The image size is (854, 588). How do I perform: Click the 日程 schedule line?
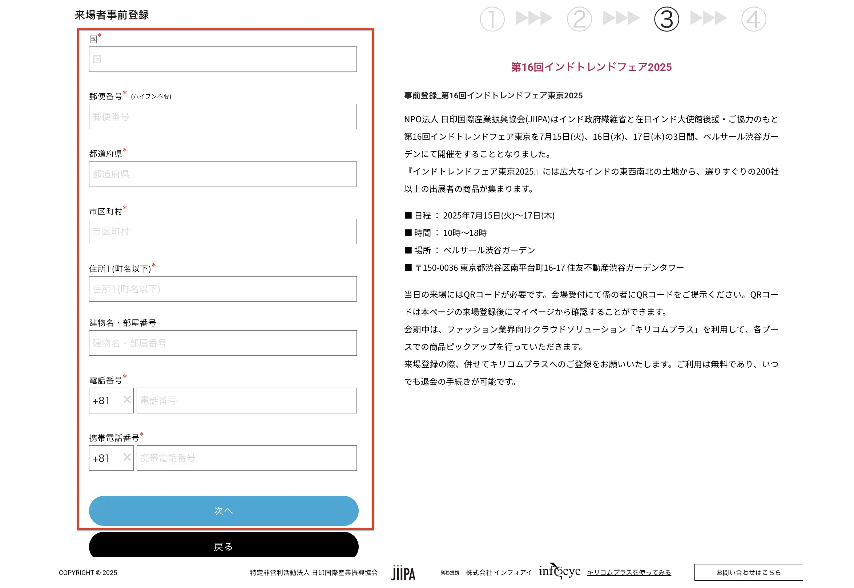pyautogui.click(x=480, y=216)
